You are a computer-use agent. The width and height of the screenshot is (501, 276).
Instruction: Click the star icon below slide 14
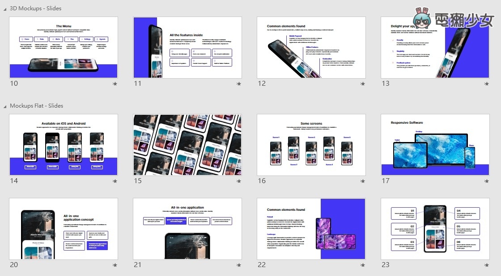tap(115, 181)
